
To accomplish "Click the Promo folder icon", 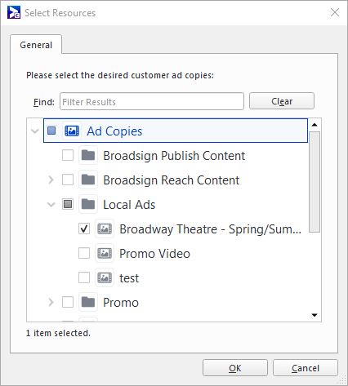I will [88, 302].
